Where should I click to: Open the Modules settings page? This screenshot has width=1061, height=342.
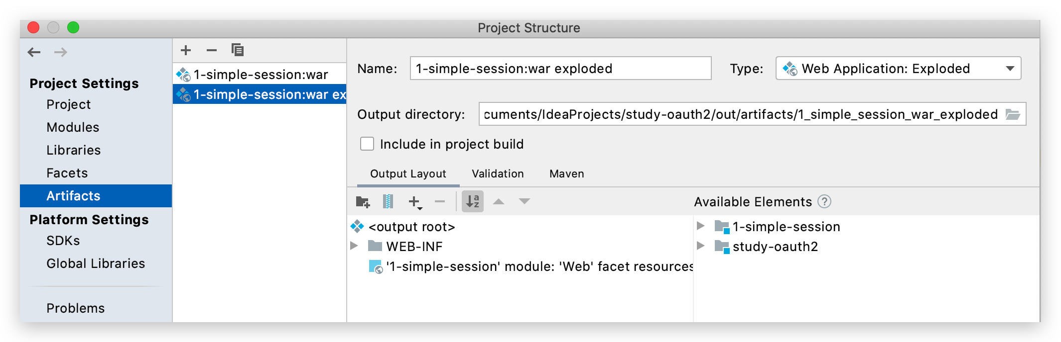coord(73,127)
